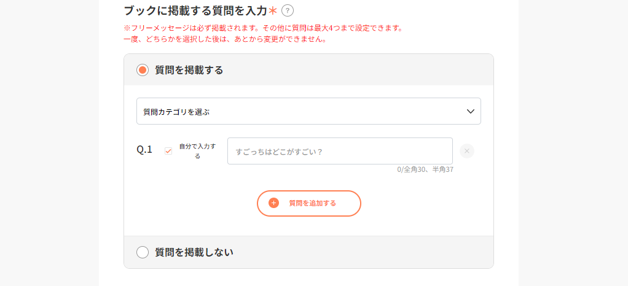Click the red あとから変更ができません notice line

click(x=224, y=40)
